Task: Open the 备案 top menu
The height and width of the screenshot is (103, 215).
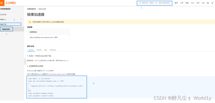Action: [x=187, y=3]
